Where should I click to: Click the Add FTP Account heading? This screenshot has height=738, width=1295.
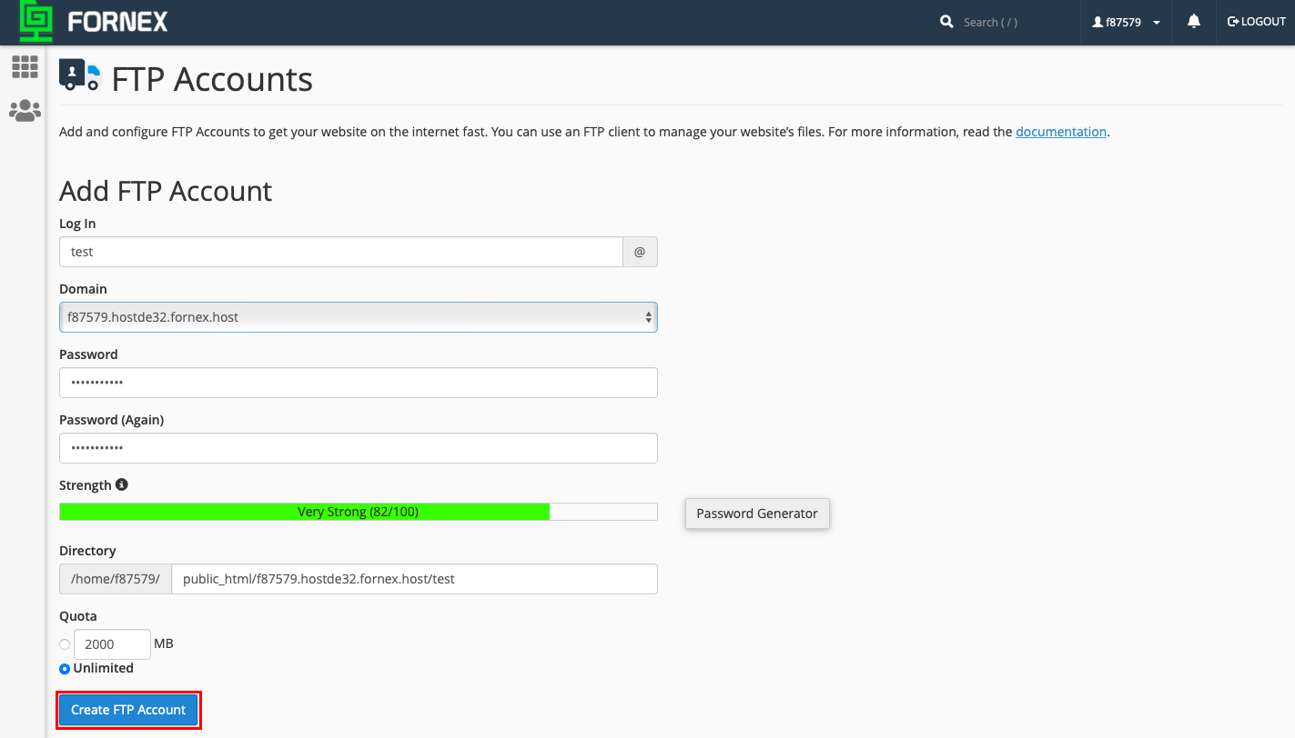point(166,191)
